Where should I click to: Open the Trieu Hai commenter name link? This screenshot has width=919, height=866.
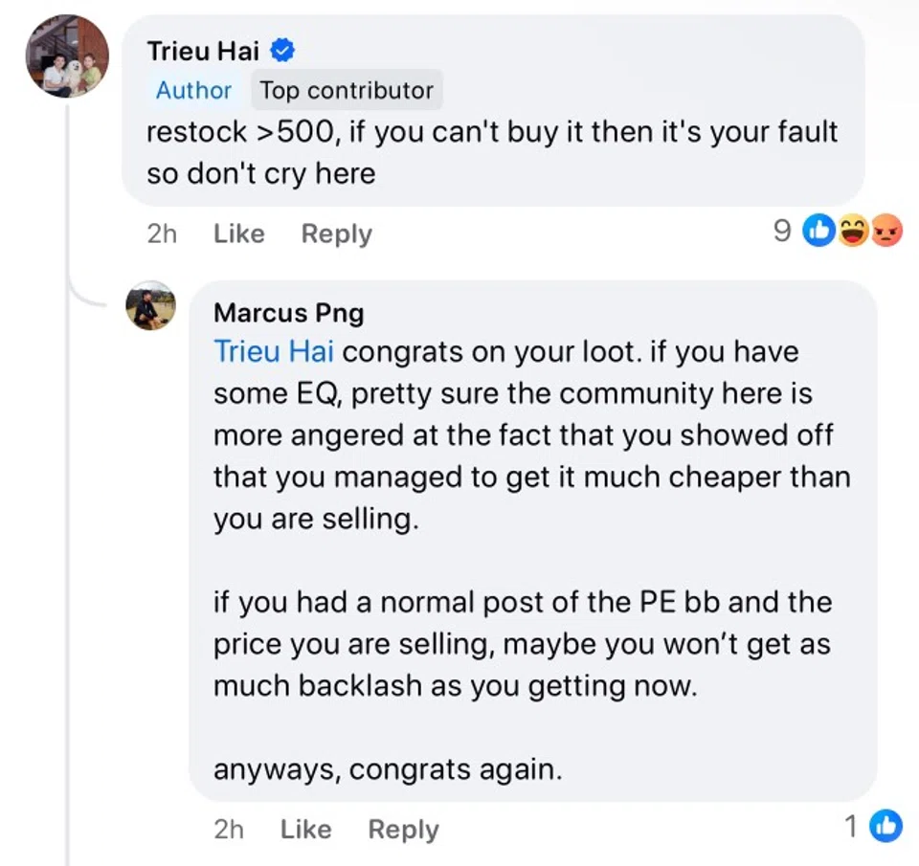[x=203, y=50]
